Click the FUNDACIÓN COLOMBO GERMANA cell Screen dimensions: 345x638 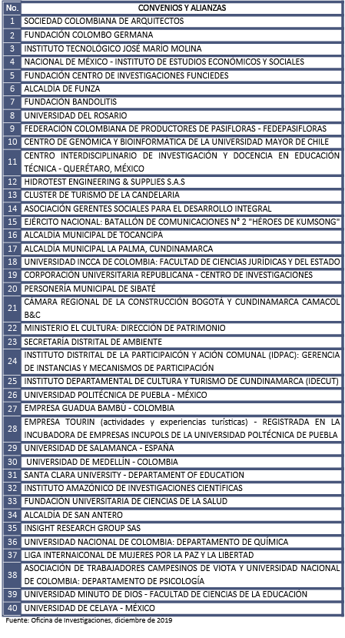point(181,35)
